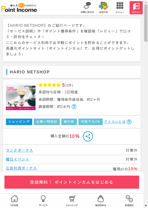This screenshot has height=208, width=148.
Task: Open the ランクボーナス link
Action: (x=20, y=150)
